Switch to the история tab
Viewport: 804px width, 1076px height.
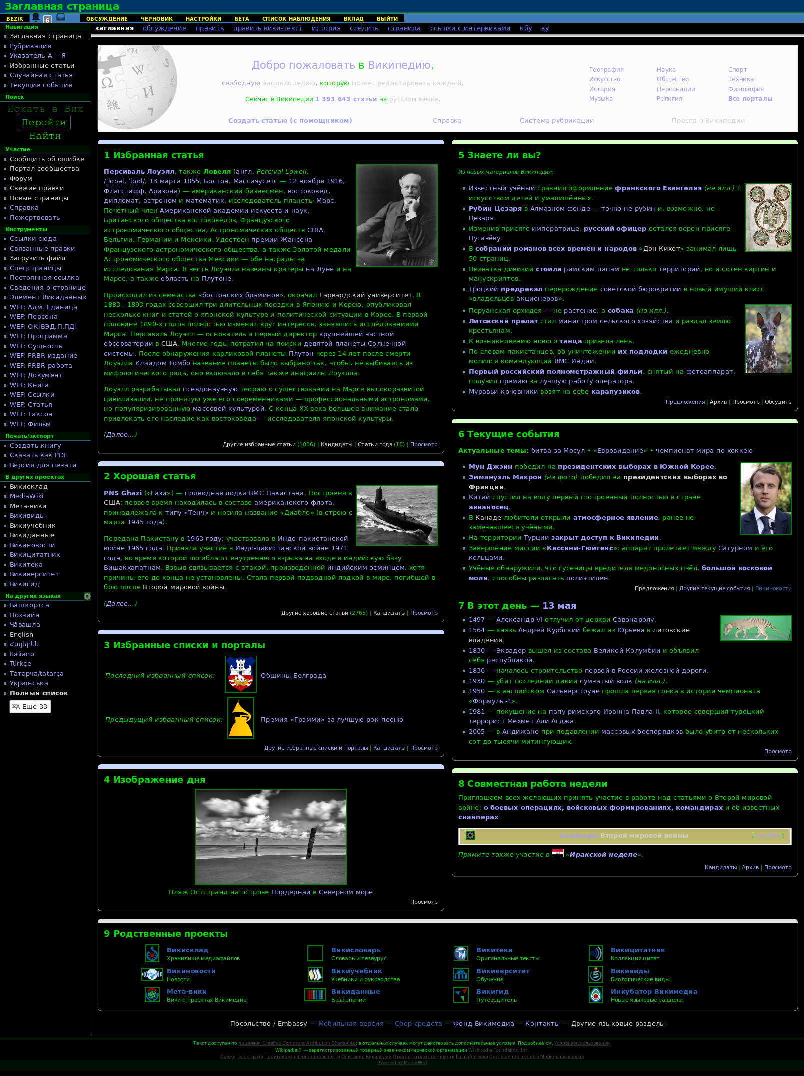point(326,28)
